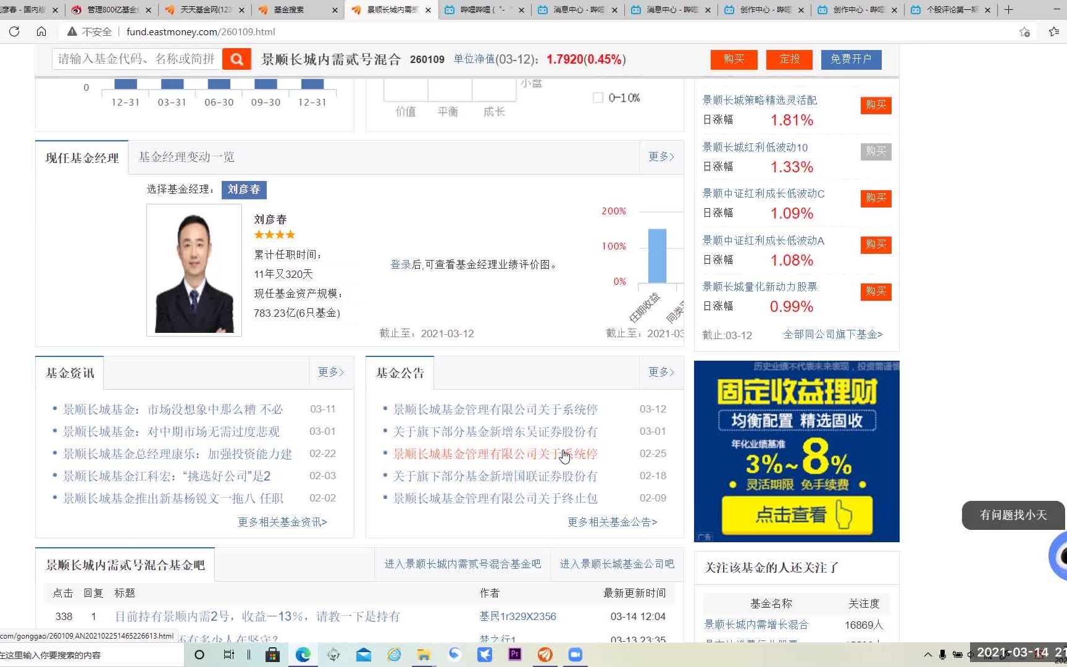The image size is (1067, 667).
Task: Click the fund code search input field
Action: pos(137,59)
